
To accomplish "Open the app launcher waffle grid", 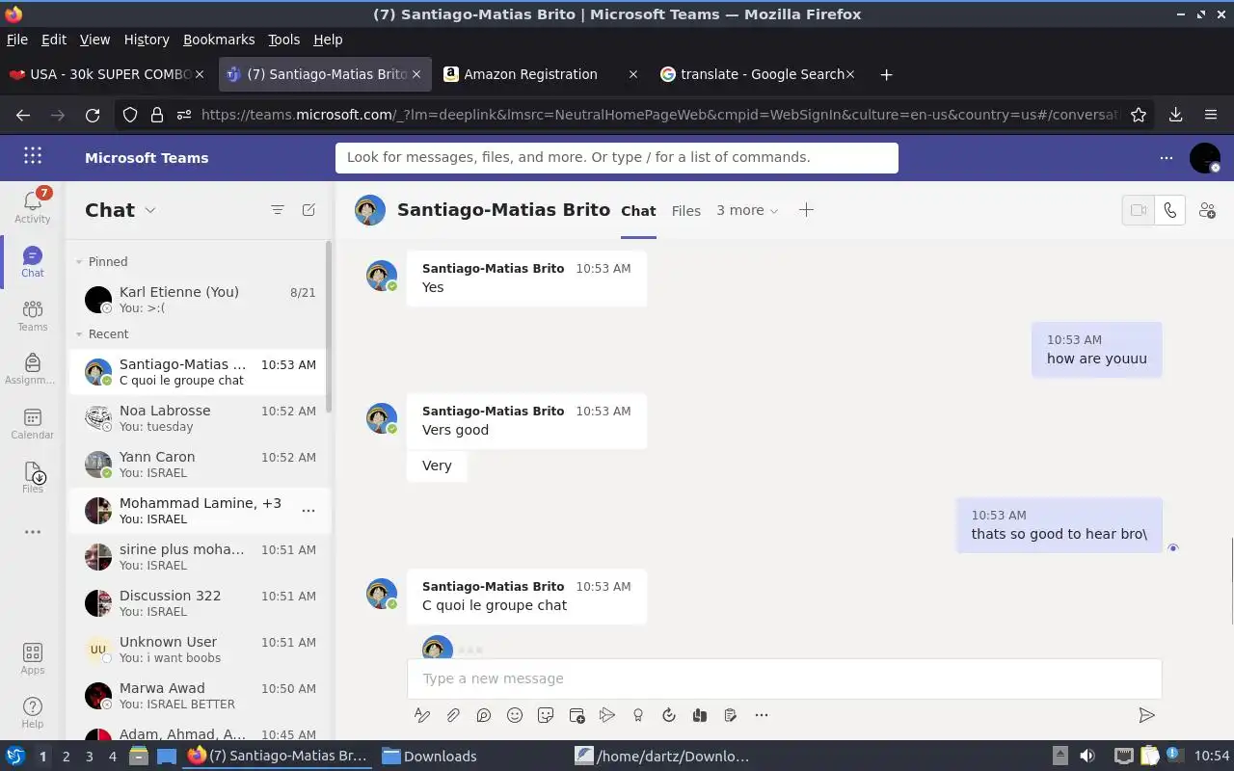I will 33,157.
